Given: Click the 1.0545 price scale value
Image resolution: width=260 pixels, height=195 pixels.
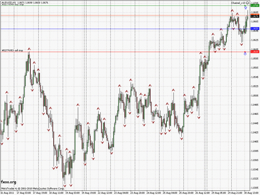Looking at the screenshot, I should point(255,77).
